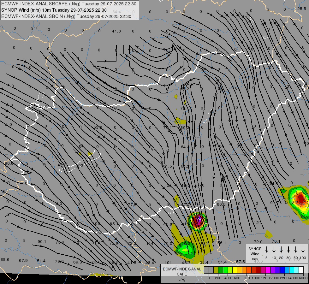Click the 121 CIN value

(257, 223)
